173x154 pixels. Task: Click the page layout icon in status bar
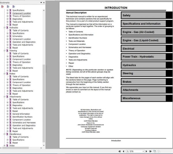(x=155, y=151)
